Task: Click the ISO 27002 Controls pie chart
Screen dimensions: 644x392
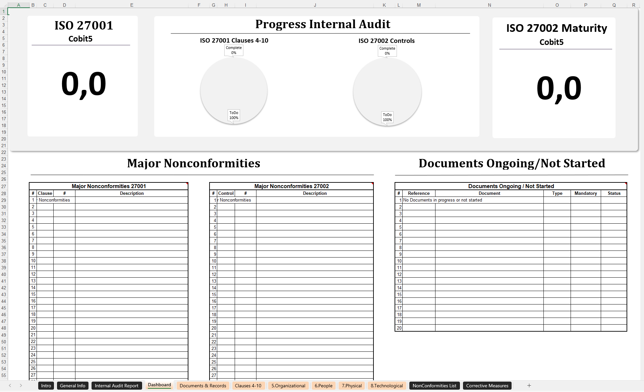Action: point(387,91)
